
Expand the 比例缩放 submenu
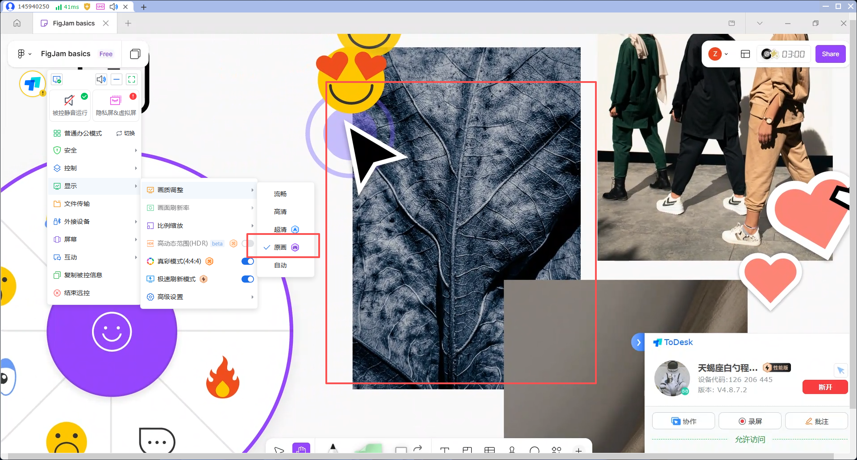tap(199, 226)
